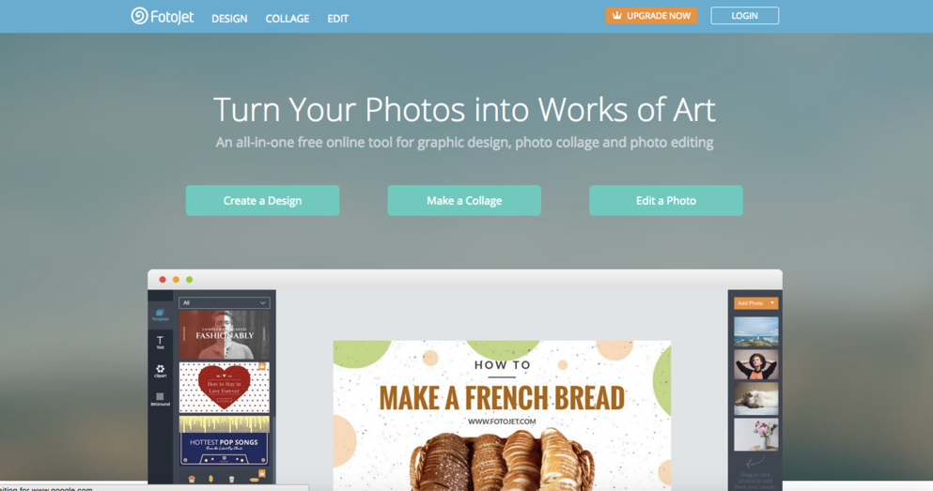Open the Clipart flower icon

(x=160, y=371)
